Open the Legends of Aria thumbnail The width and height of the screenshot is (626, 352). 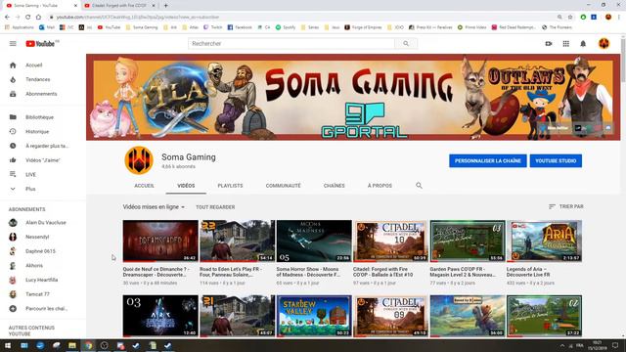coord(544,242)
